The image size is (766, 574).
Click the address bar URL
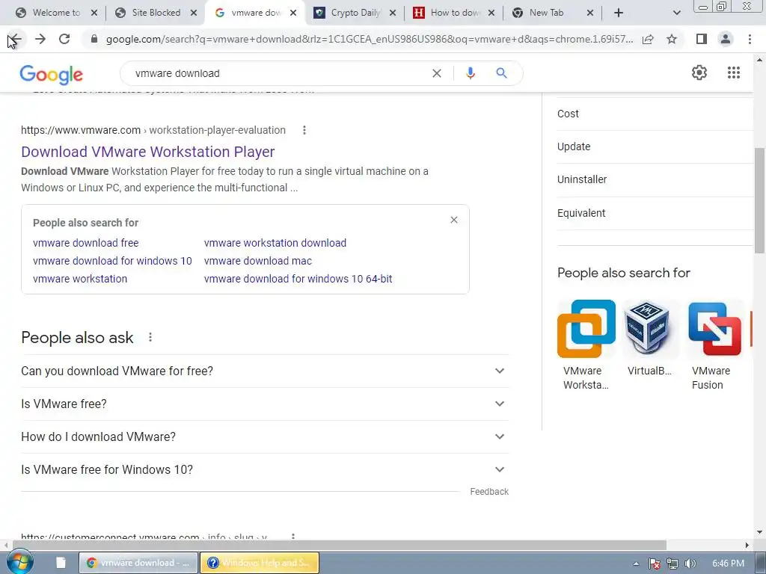coord(370,39)
